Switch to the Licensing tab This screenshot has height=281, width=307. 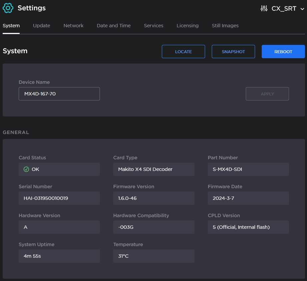tap(187, 26)
